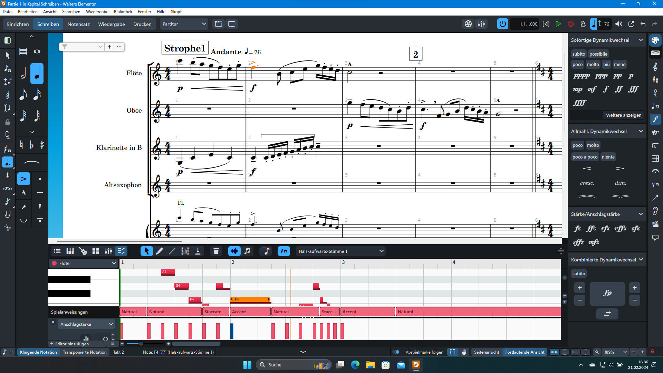The image size is (663, 373).
Task: Open the Key signatures panel icon
Action: 655,79
